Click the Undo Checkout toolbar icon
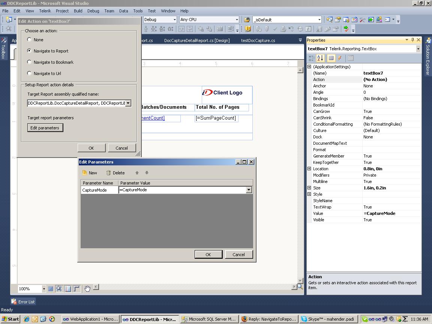432x324 pixels. click(291, 28)
